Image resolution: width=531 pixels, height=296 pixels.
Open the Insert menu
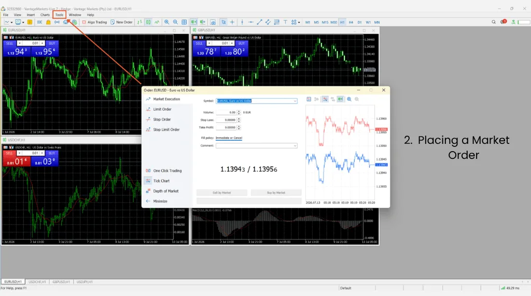click(x=31, y=15)
